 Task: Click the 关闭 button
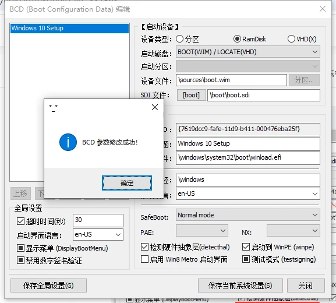click(x=306, y=286)
